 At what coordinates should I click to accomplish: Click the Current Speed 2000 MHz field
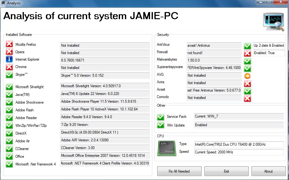tap(239, 152)
